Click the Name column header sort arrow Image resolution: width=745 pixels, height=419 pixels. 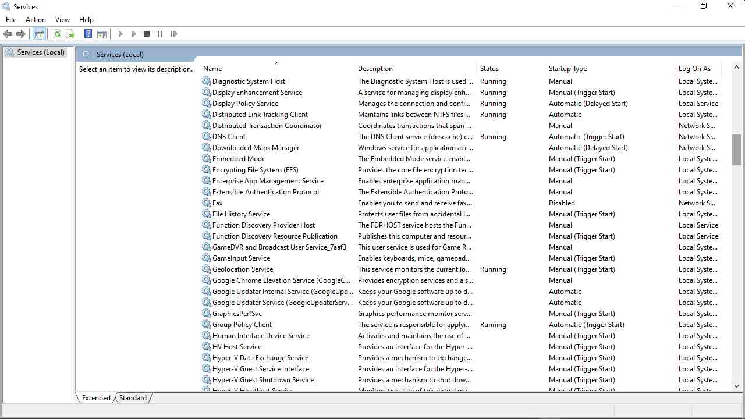277,63
